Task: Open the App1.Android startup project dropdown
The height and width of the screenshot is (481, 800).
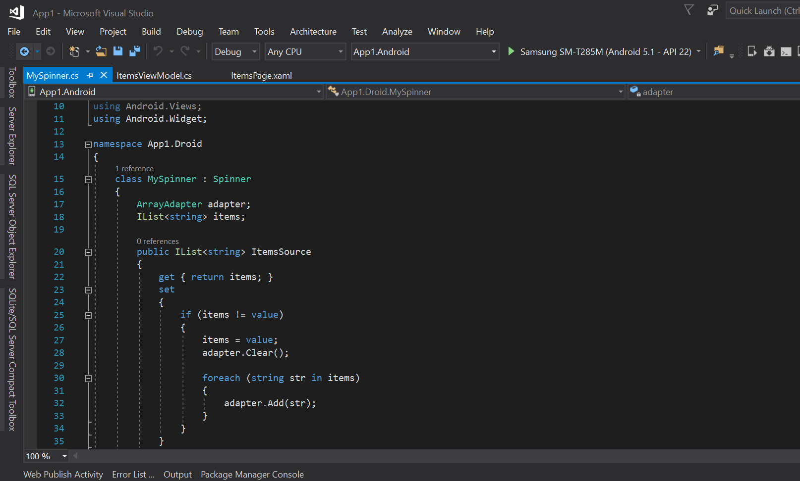Action: coord(425,51)
